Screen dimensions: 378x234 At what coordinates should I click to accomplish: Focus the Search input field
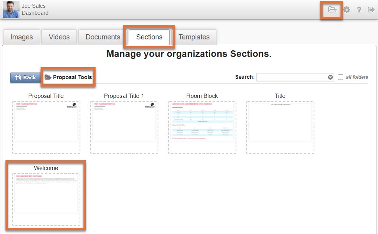tap(295, 77)
